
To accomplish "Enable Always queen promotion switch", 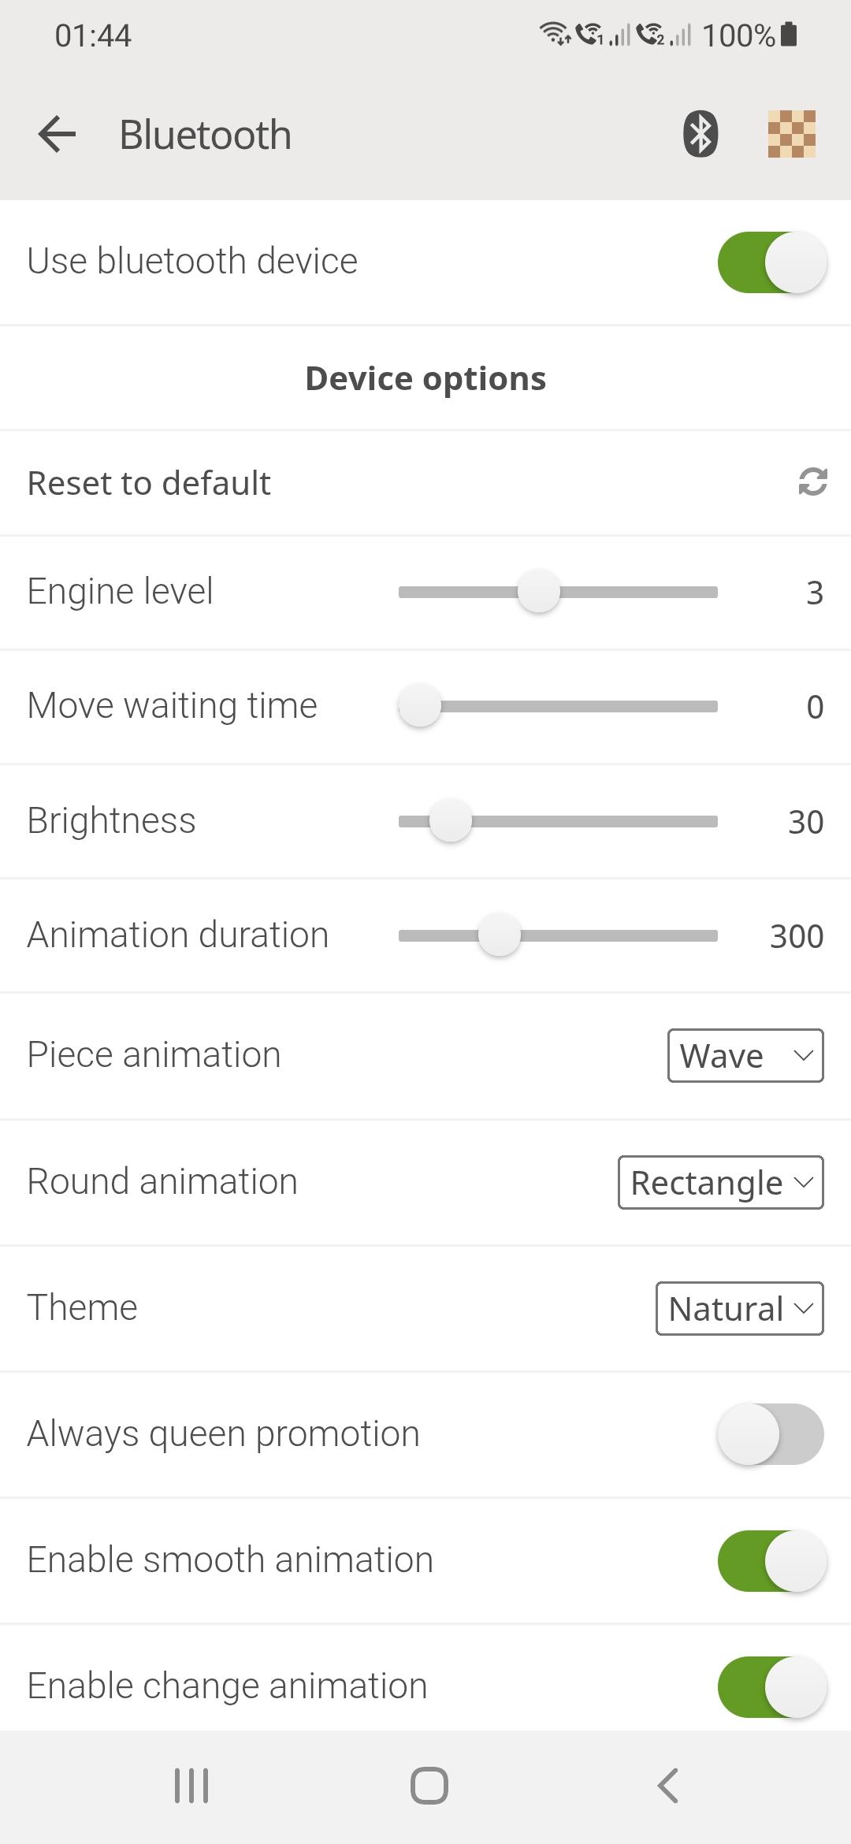I will click(x=771, y=1434).
